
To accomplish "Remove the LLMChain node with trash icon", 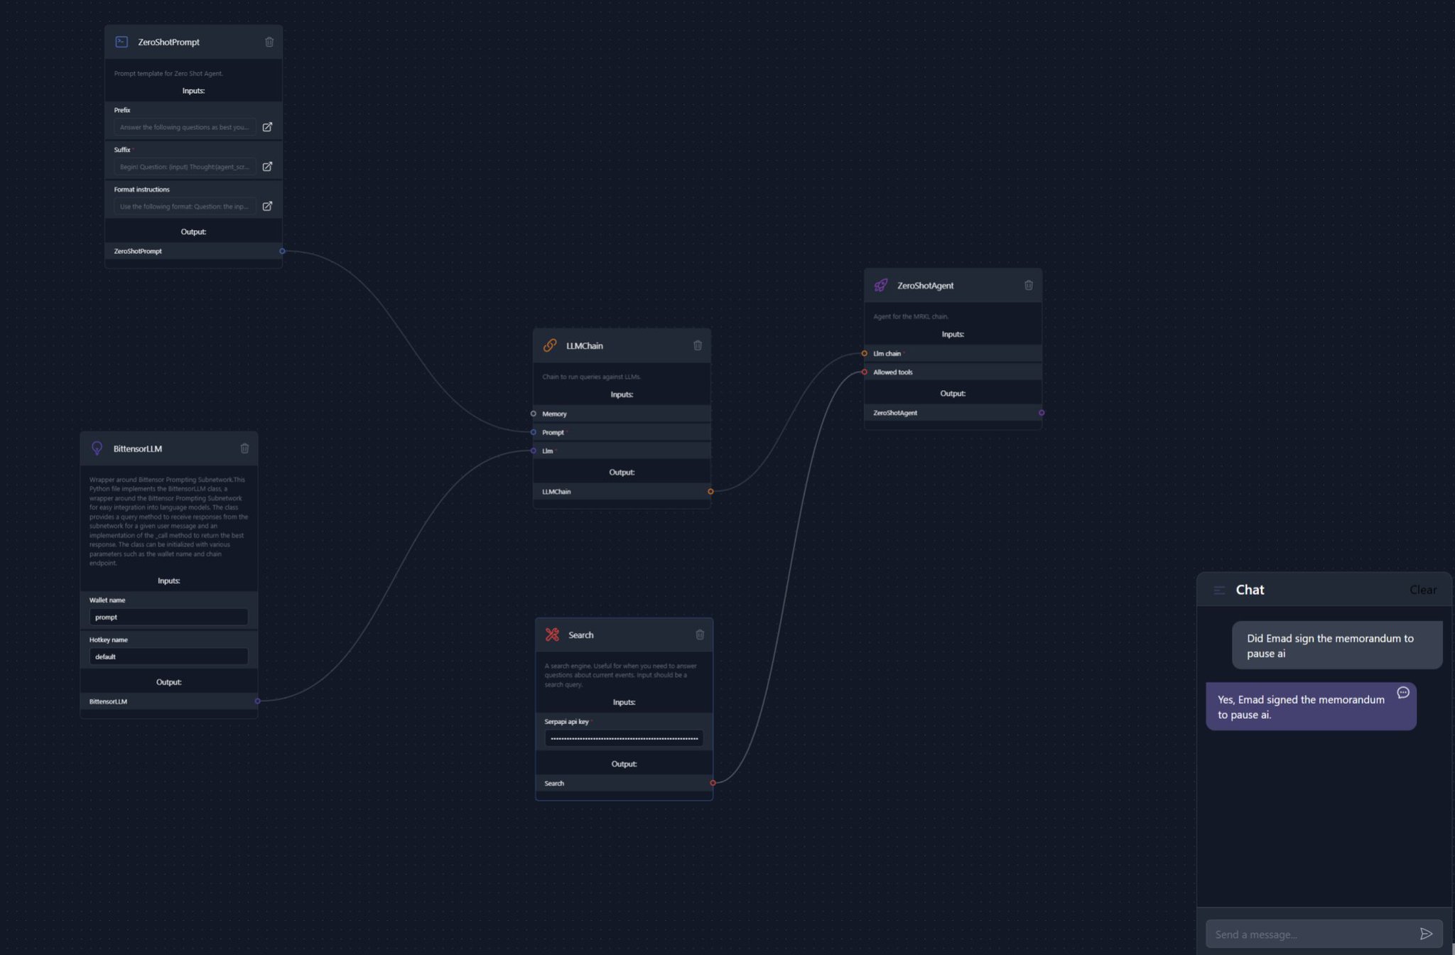I will pos(698,345).
